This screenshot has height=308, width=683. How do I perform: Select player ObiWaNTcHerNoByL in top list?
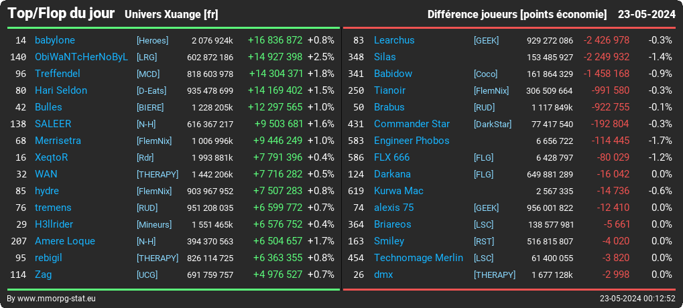coord(82,57)
